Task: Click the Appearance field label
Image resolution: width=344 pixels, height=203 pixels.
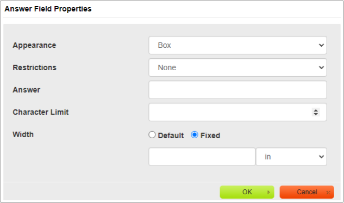Action: point(34,45)
